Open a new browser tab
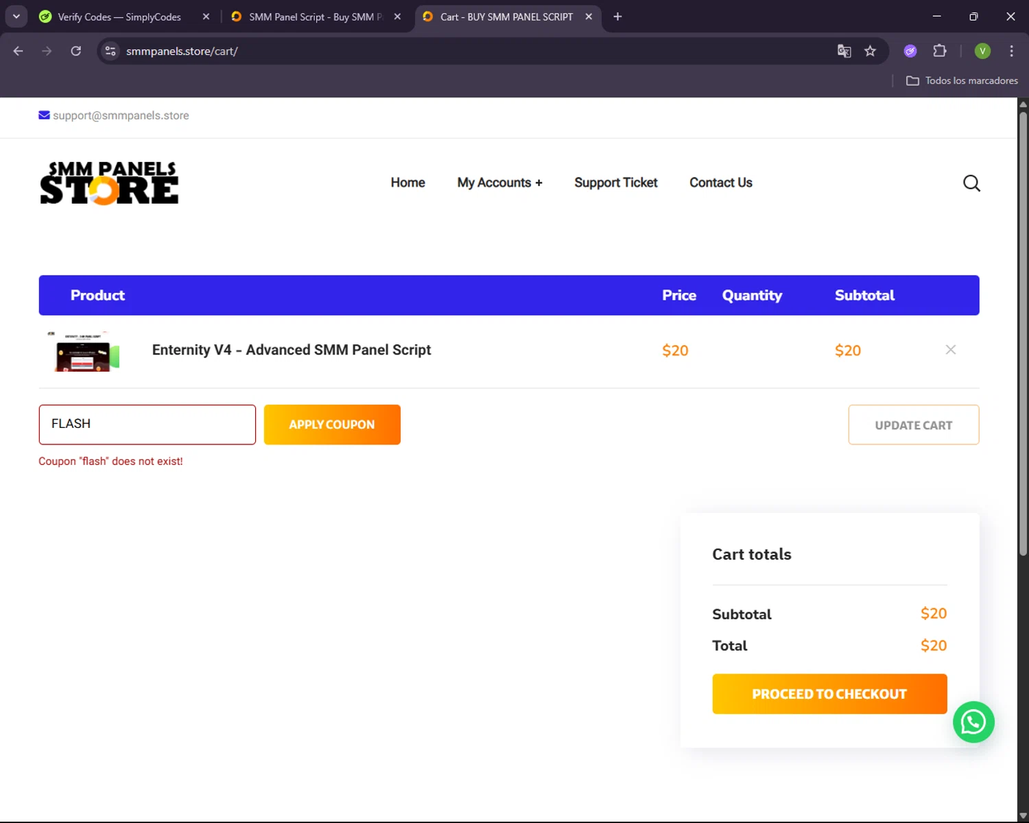 click(x=617, y=16)
